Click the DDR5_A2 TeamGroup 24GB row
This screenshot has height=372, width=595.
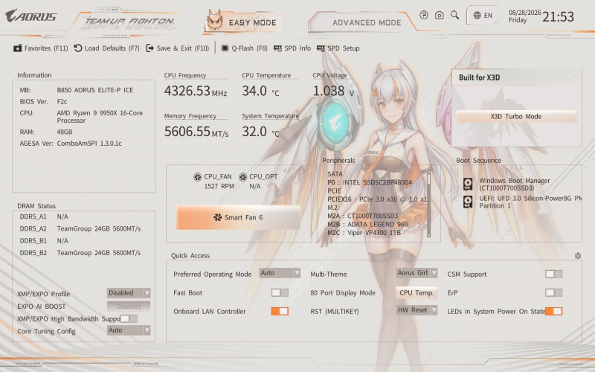click(80, 228)
